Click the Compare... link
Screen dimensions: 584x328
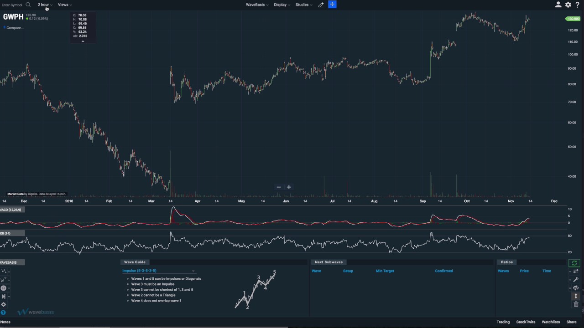coord(14,28)
